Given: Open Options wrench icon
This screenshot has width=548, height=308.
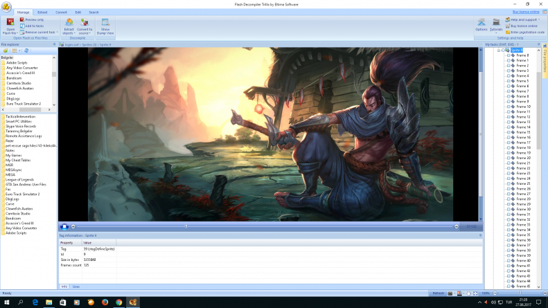Looking at the screenshot, I should (x=481, y=22).
